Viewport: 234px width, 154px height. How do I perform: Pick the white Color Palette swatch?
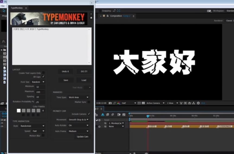pyautogui.click(x=19, y=111)
